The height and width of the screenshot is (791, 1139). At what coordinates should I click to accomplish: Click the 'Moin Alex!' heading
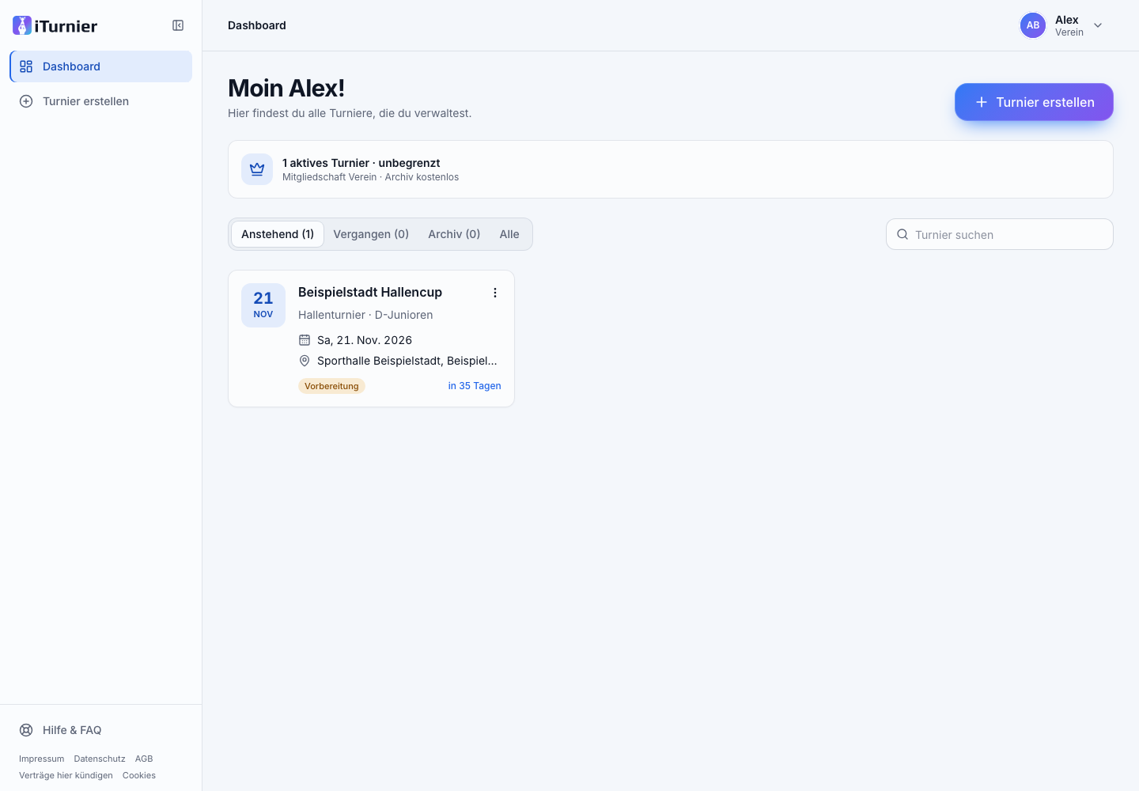pos(286,88)
